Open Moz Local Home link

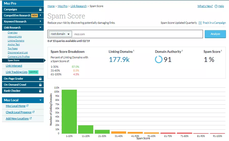[x=16, y=106]
